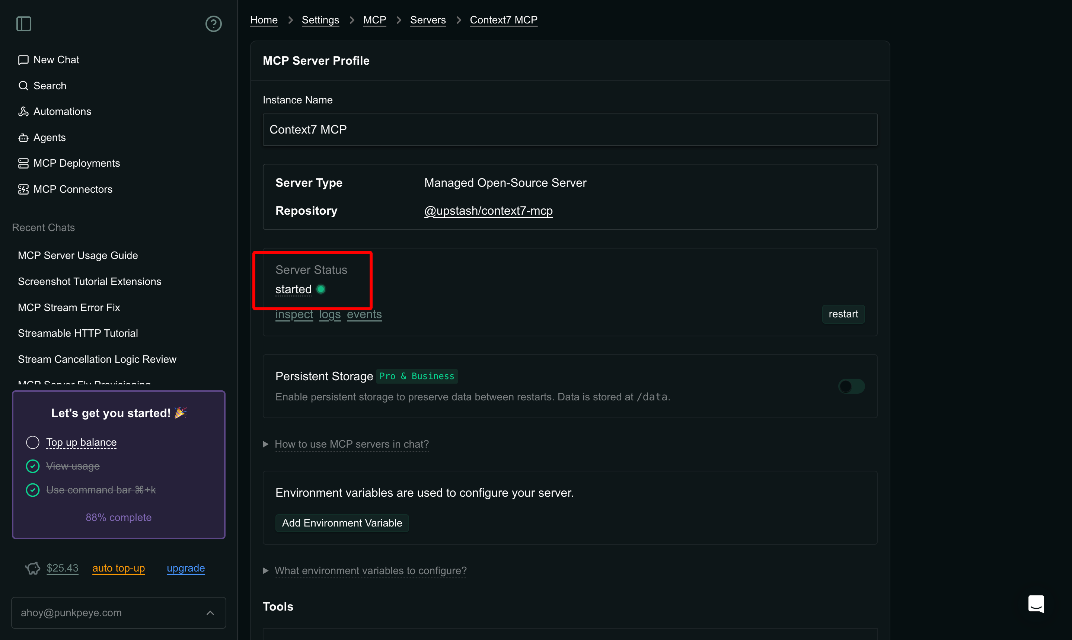1072x640 pixels.
Task: Click the restart server button
Action: (843, 314)
